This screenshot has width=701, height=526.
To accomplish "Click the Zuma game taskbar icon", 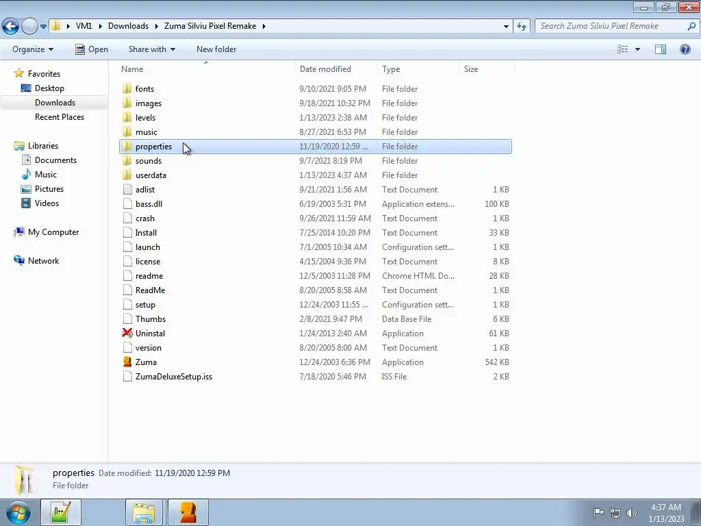I will click(188, 512).
